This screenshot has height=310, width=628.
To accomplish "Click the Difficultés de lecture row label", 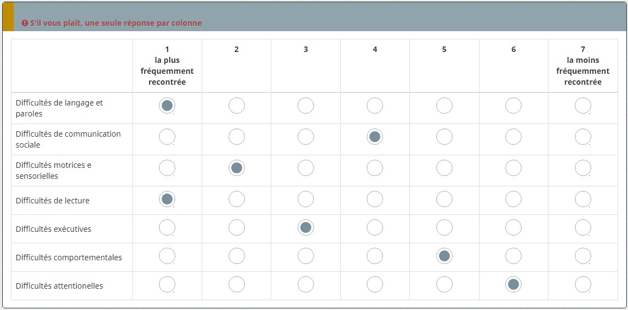I will (x=53, y=201).
